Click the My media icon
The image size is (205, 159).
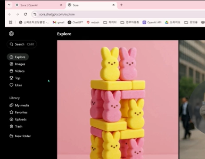(x=11, y=105)
